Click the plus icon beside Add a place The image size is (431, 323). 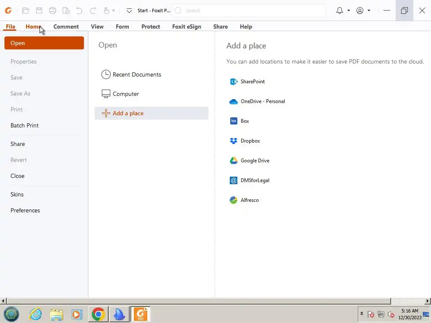[106, 113]
